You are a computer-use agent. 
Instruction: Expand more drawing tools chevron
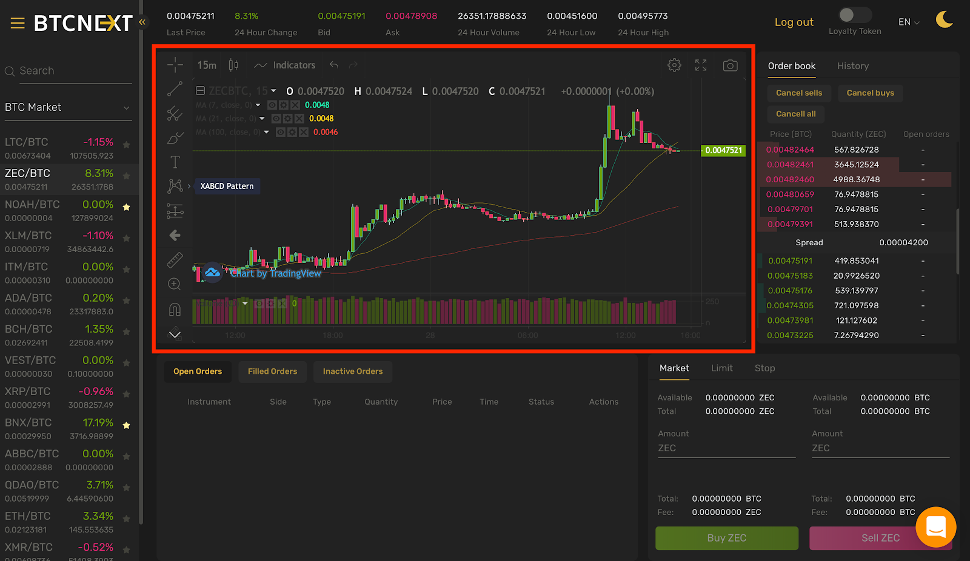pos(175,334)
